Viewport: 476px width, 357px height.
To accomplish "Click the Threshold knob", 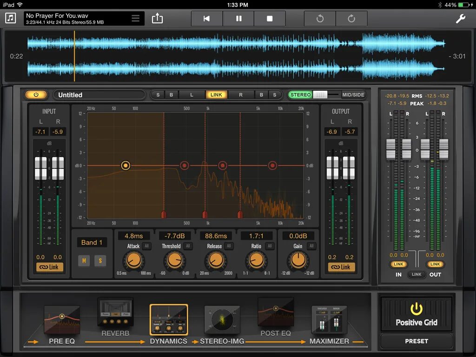I will click(175, 260).
